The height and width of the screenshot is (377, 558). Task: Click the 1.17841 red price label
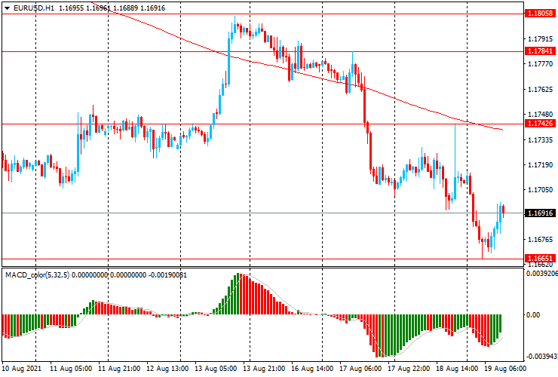[540, 51]
